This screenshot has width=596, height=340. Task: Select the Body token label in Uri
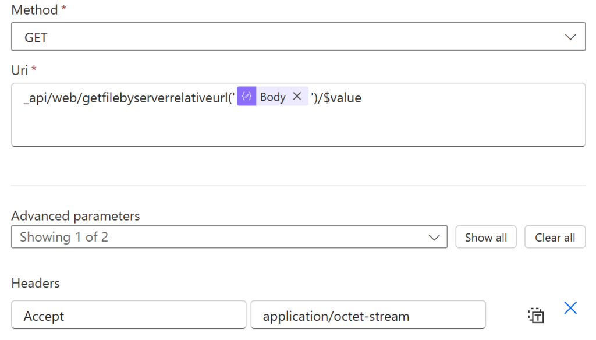(x=272, y=97)
